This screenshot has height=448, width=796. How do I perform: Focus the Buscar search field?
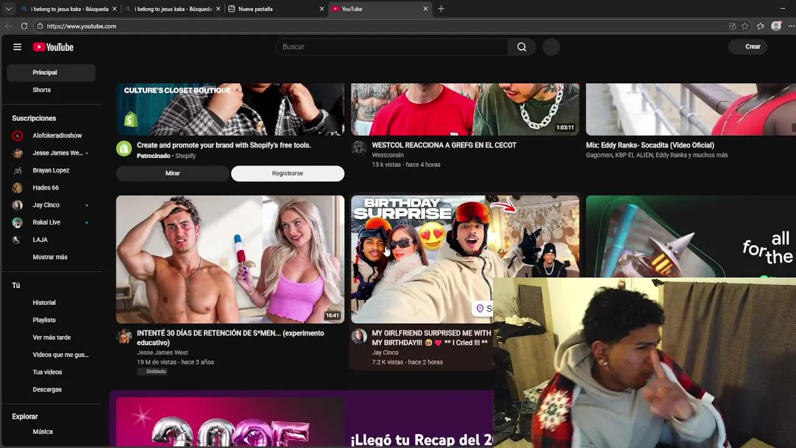392,47
